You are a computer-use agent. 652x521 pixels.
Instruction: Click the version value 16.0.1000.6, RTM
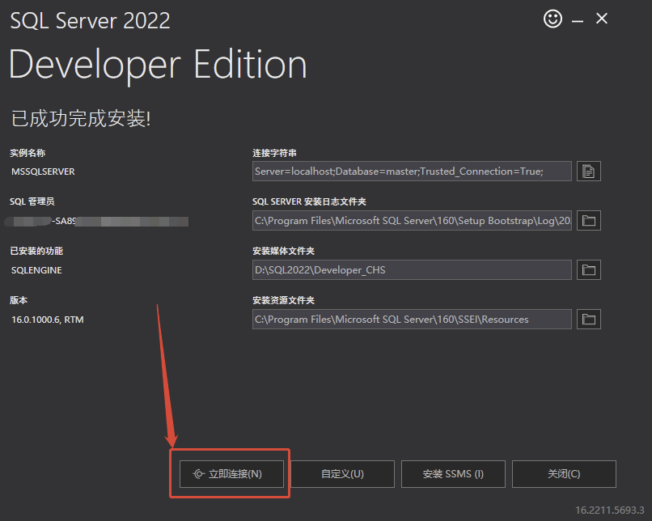[47, 320]
